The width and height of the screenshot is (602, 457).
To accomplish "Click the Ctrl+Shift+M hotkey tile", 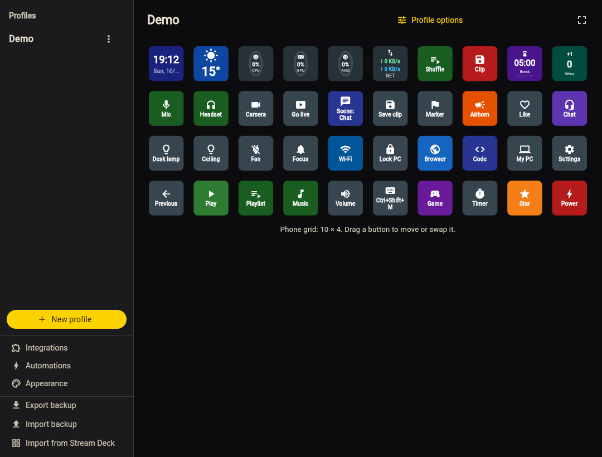I will point(390,198).
